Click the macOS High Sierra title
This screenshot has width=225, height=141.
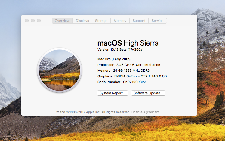coord(128,43)
